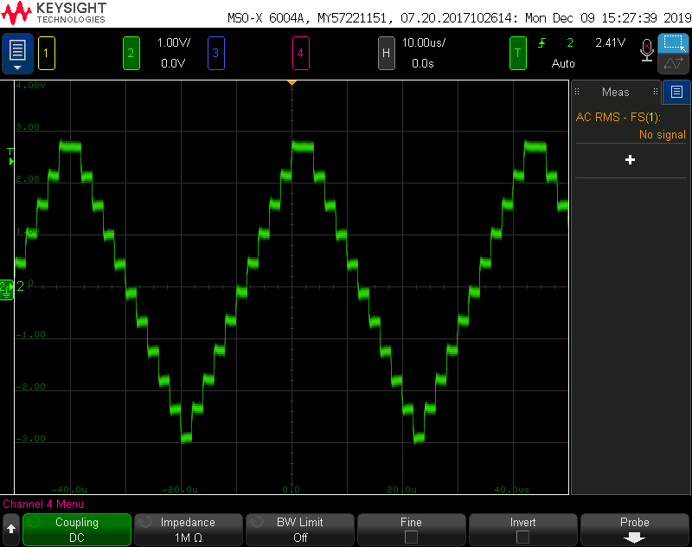Click the rising edge trigger slope icon
This screenshot has width=692, height=547.
[542, 42]
